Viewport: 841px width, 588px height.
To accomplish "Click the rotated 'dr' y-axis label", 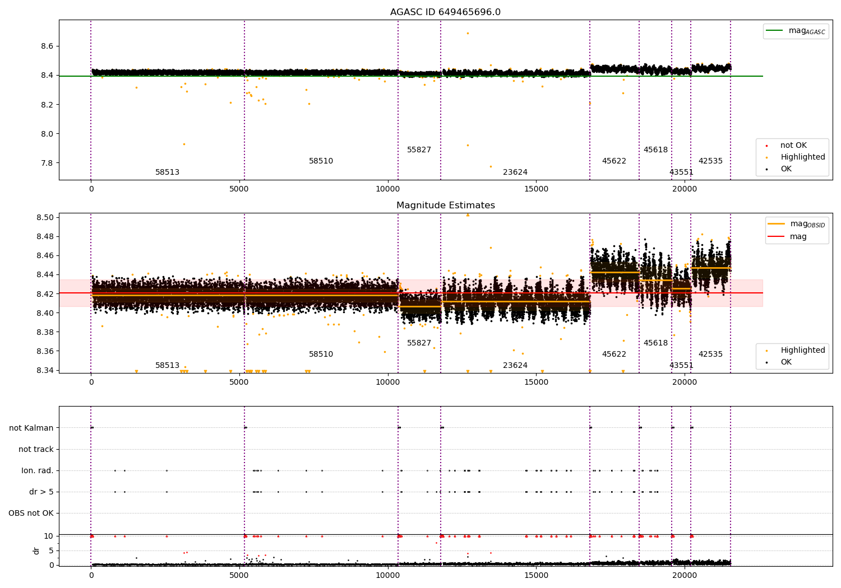I will (x=36, y=550).
